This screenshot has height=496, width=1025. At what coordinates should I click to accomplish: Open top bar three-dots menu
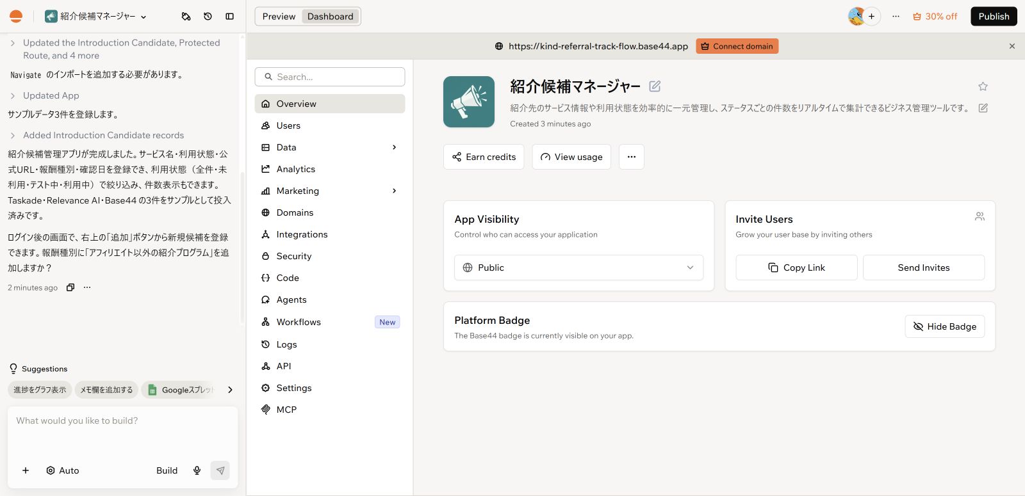(896, 17)
